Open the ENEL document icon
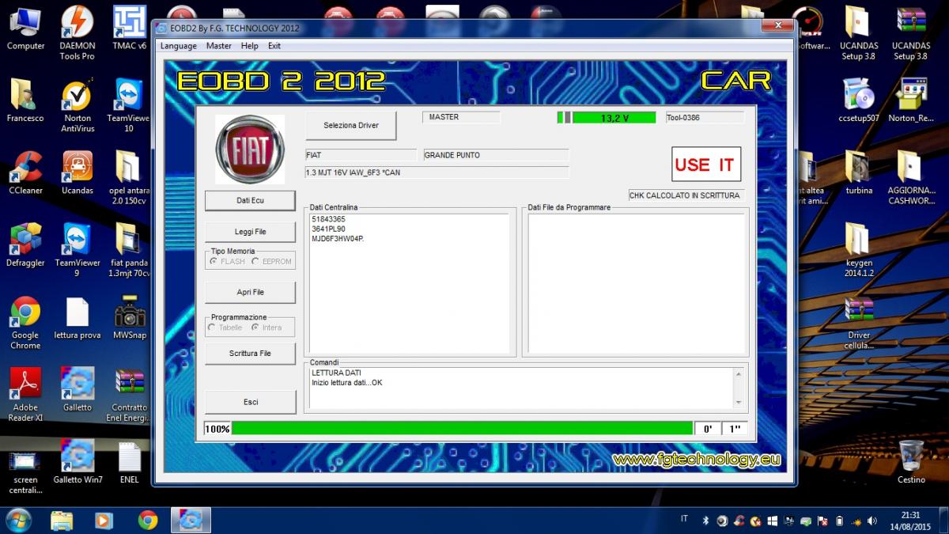Screen dimensions: 949x534 tap(130, 462)
